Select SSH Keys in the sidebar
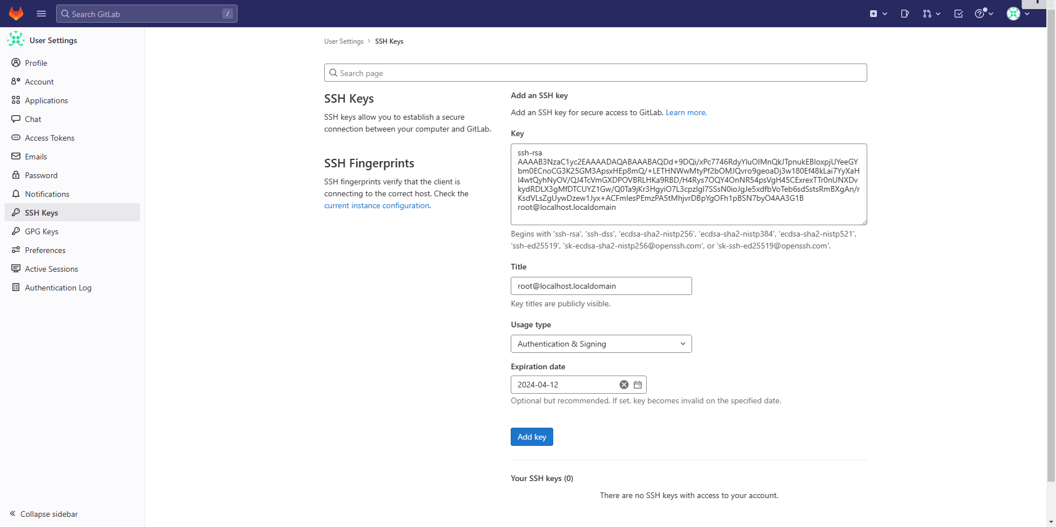 (x=41, y=212)
